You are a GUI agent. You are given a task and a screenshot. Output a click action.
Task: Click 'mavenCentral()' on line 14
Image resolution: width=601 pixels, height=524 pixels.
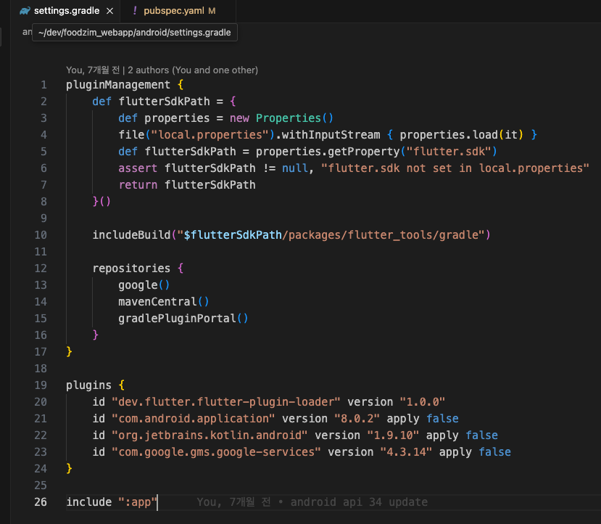[164, 302]
